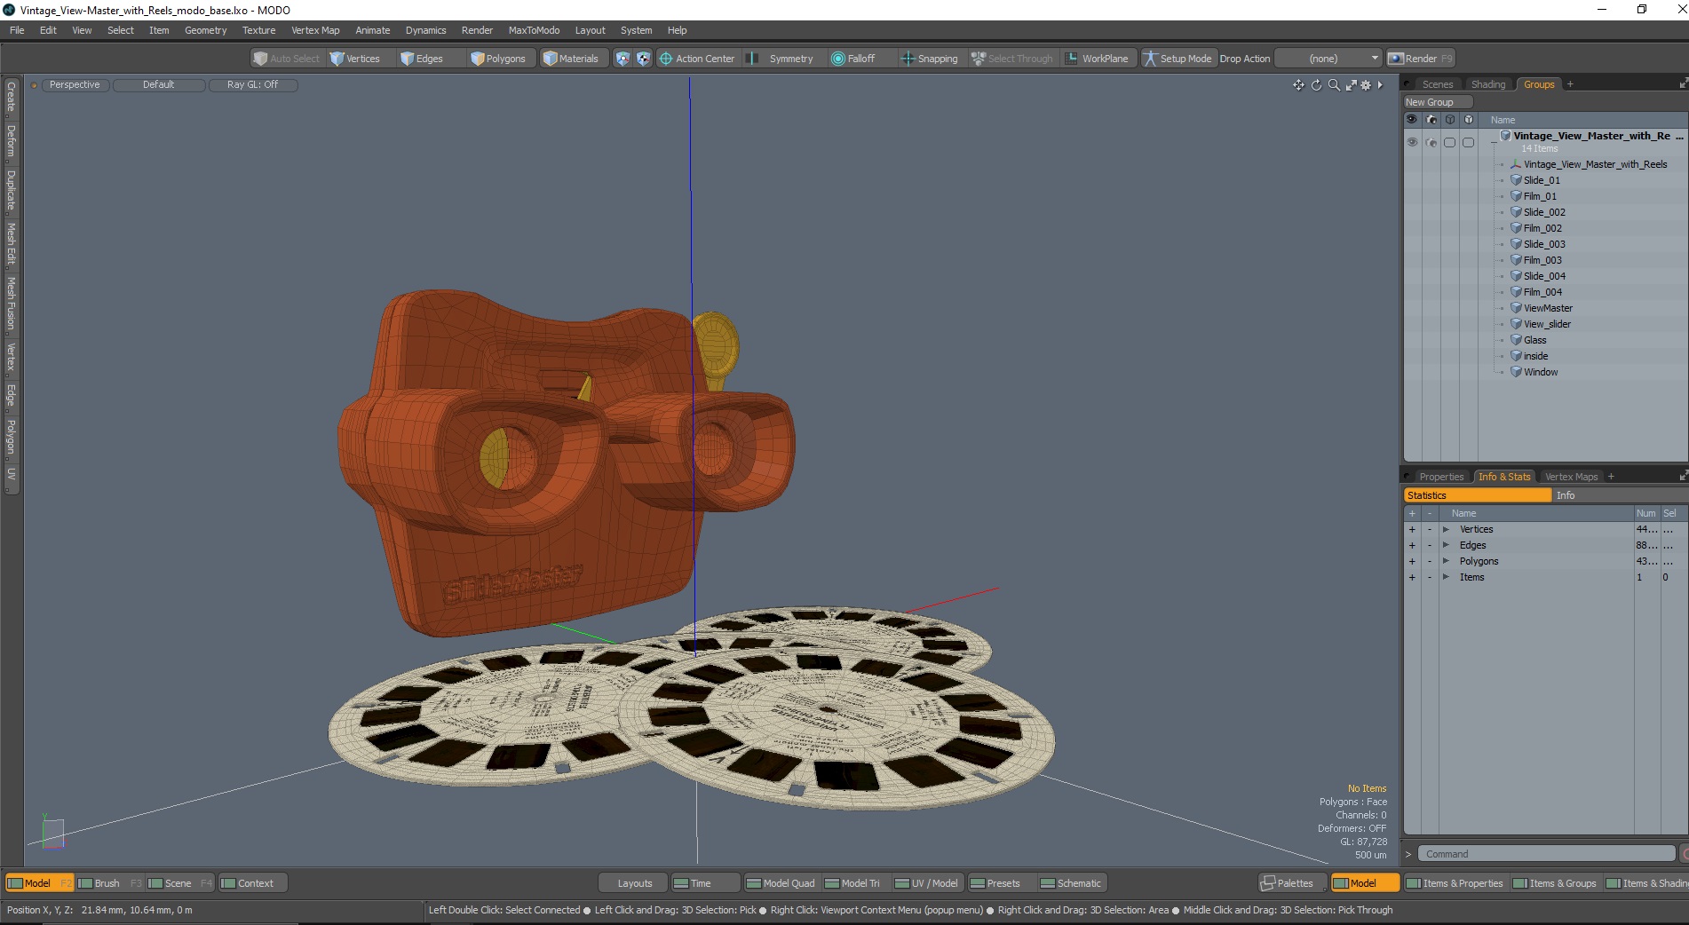Click in the Command input field
The height and width of the screenshot is (925, 1689).
tap(1546, 854)
